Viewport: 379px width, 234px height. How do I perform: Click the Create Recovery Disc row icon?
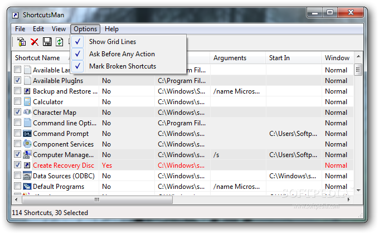click(27, 165)
